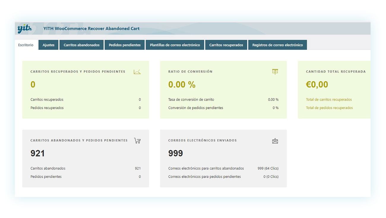Click the 'Carritos abandonados y pedidos pendientes' heading

point(79,140)
